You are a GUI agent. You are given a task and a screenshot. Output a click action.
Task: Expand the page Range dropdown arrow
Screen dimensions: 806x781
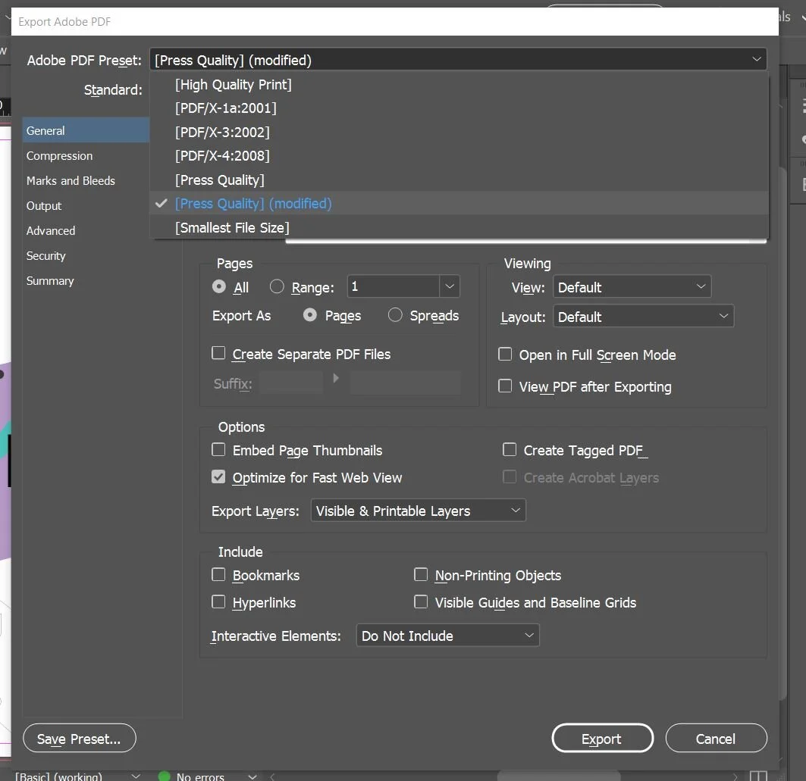450,286
